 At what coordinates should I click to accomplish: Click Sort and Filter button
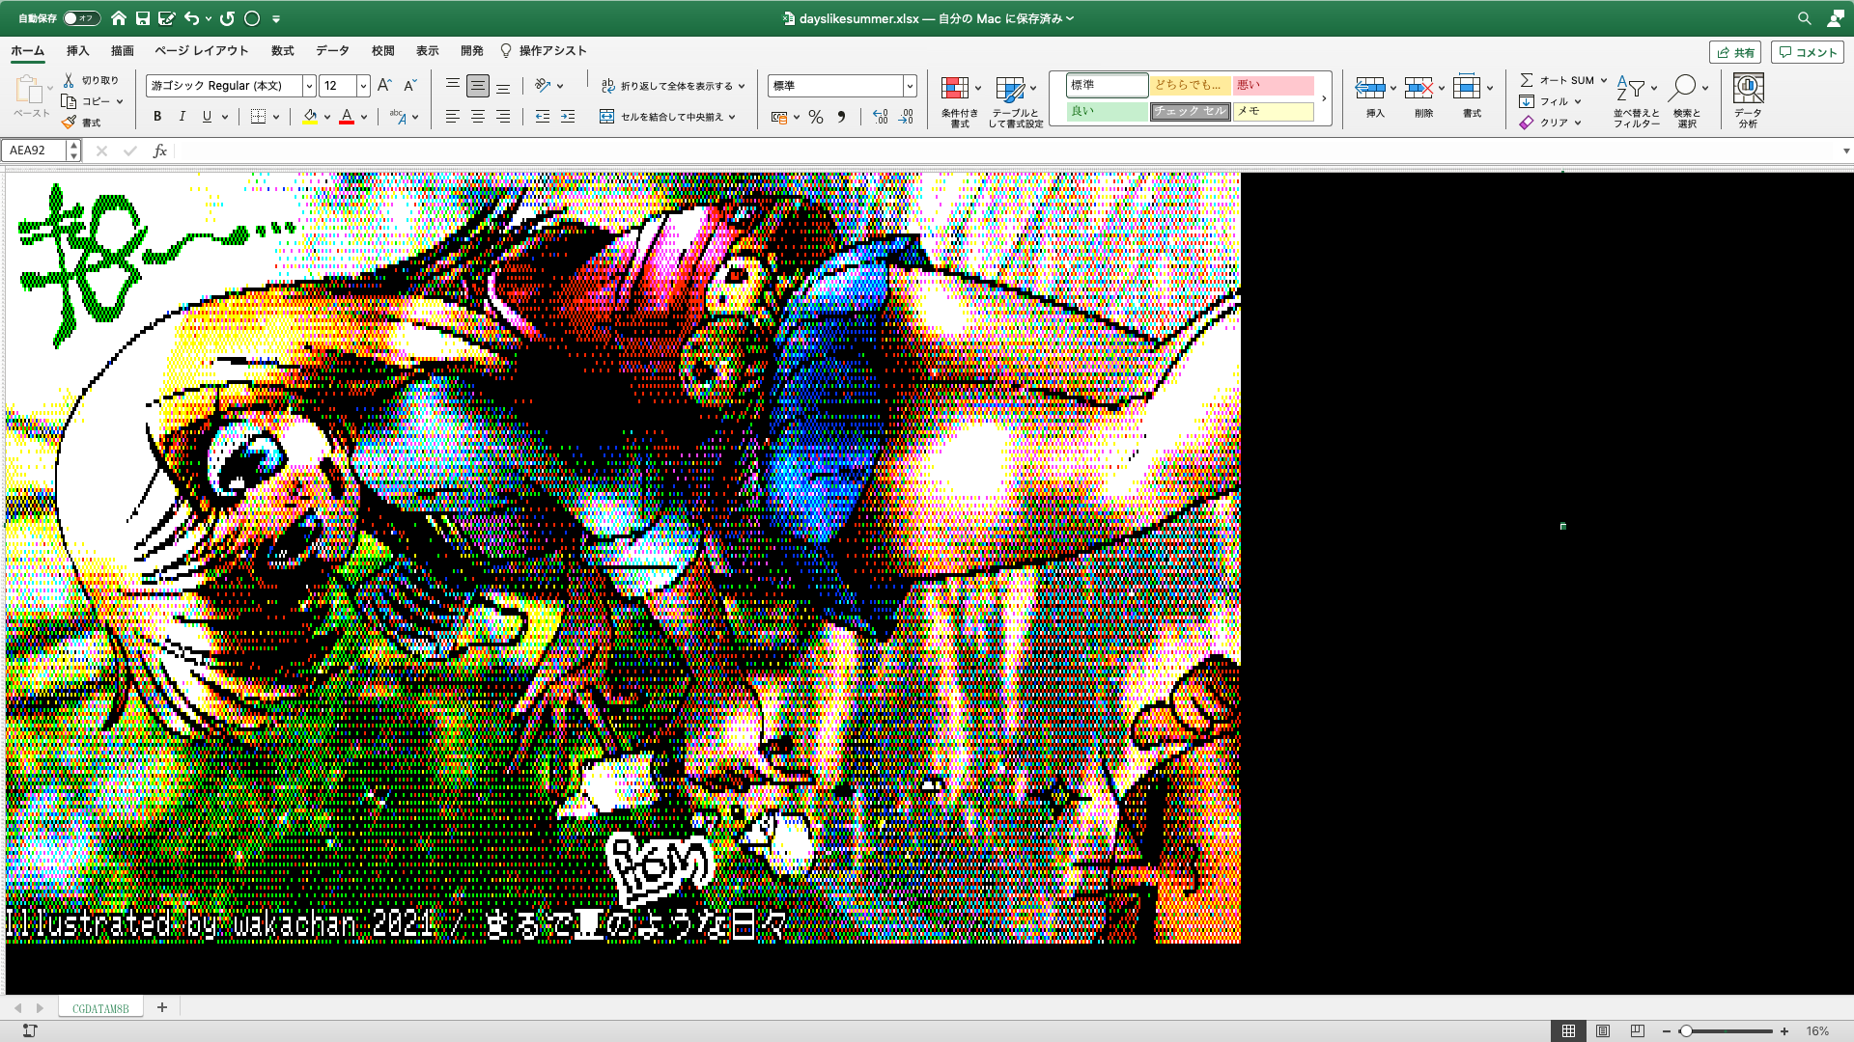tap(1636, 100)
